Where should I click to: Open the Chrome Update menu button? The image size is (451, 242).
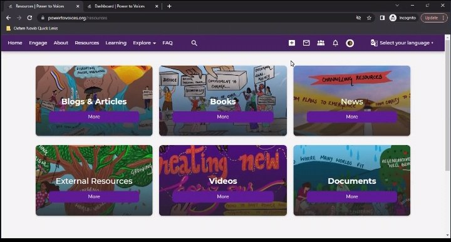(434, 18)
